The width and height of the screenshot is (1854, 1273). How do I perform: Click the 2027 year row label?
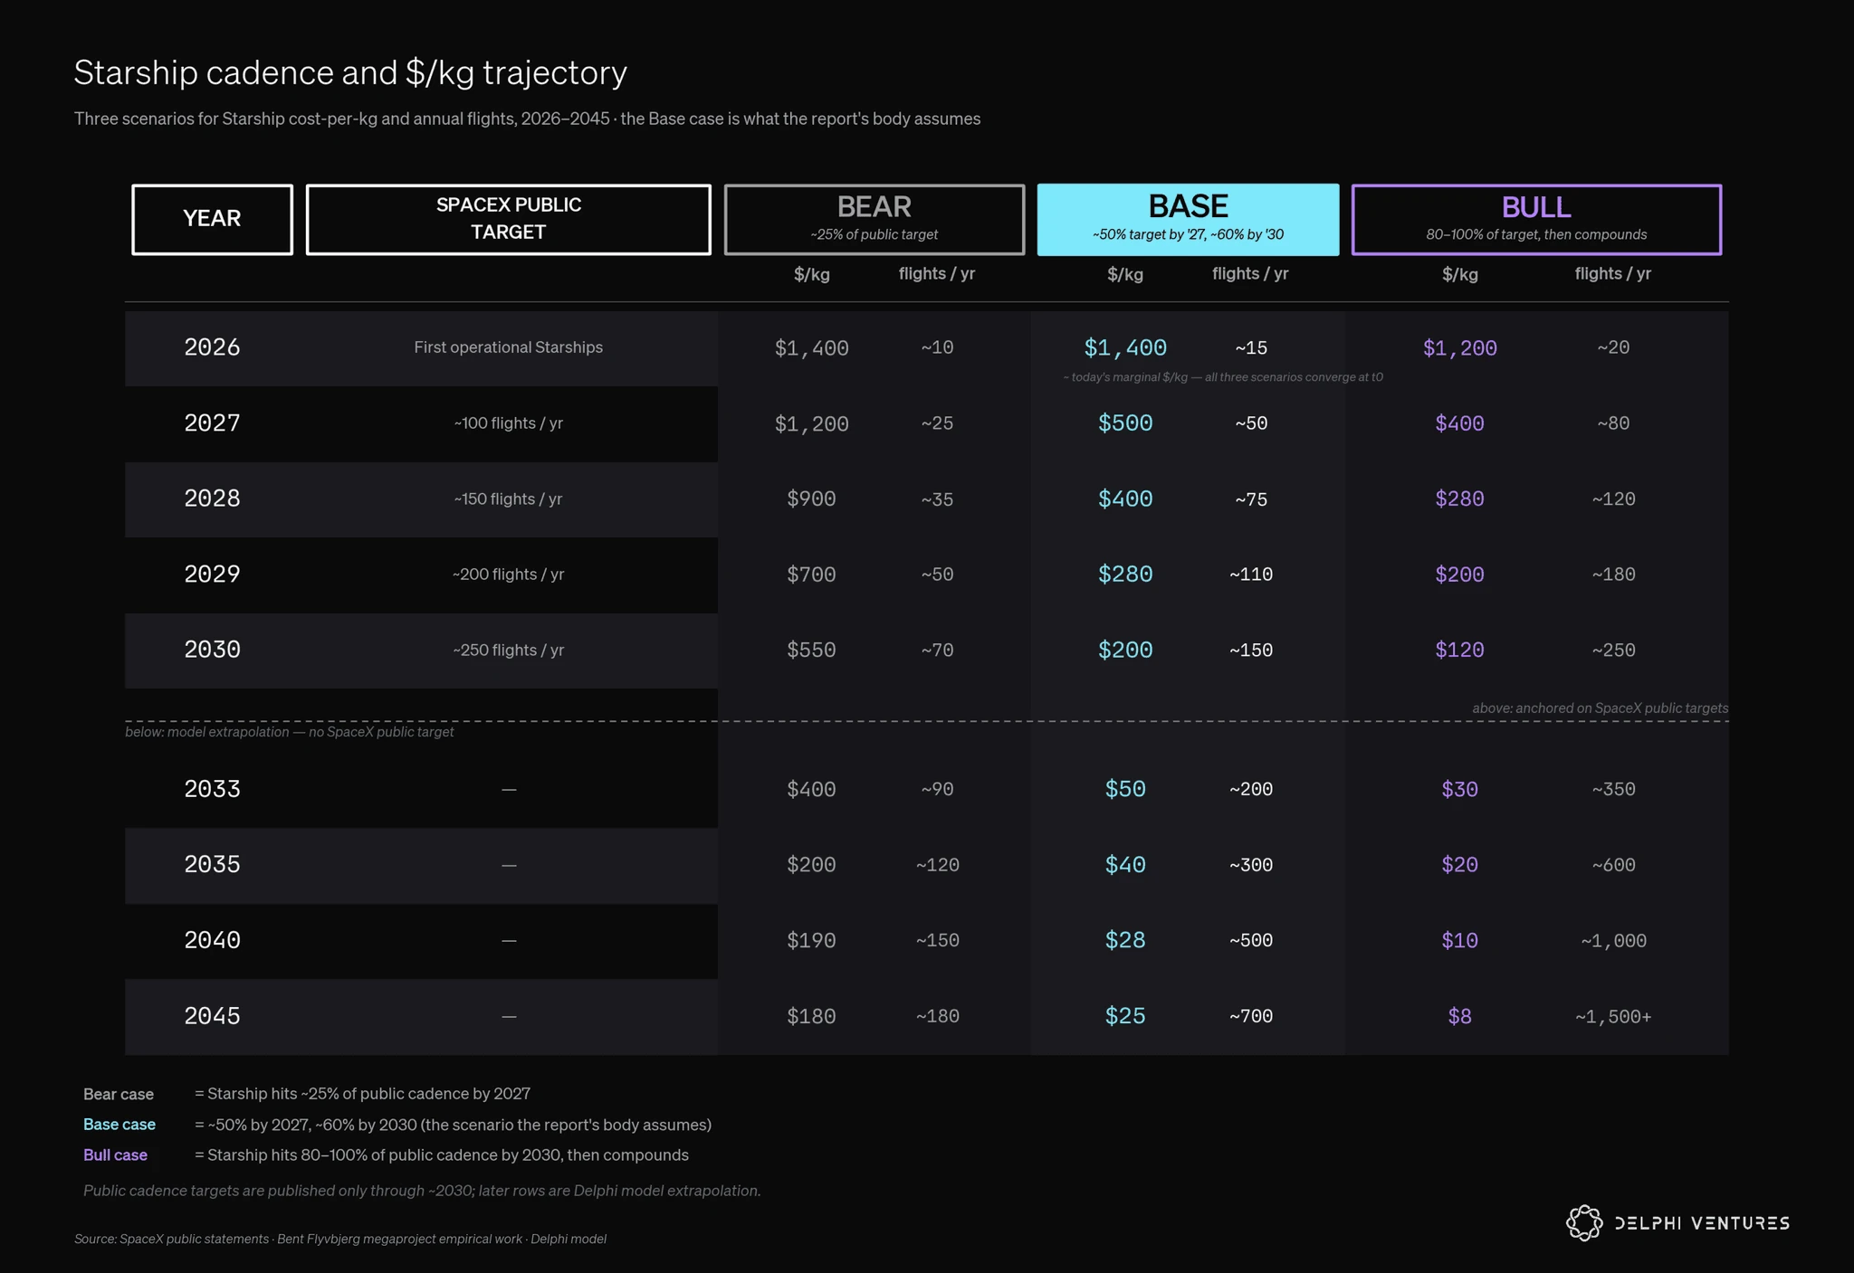[x=212, y=423]
